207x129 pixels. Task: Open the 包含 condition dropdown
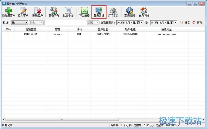36,23
